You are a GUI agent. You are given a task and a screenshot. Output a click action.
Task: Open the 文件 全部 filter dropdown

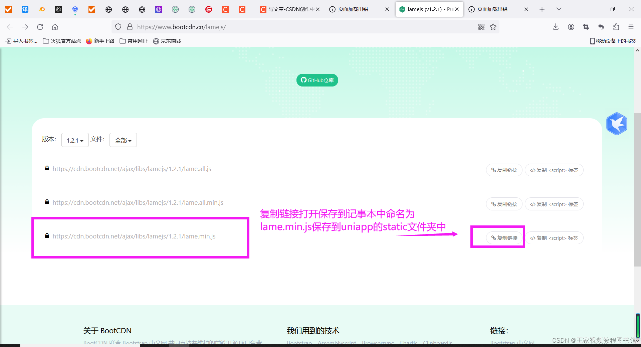pyautogui.click(x=123, y=140)
